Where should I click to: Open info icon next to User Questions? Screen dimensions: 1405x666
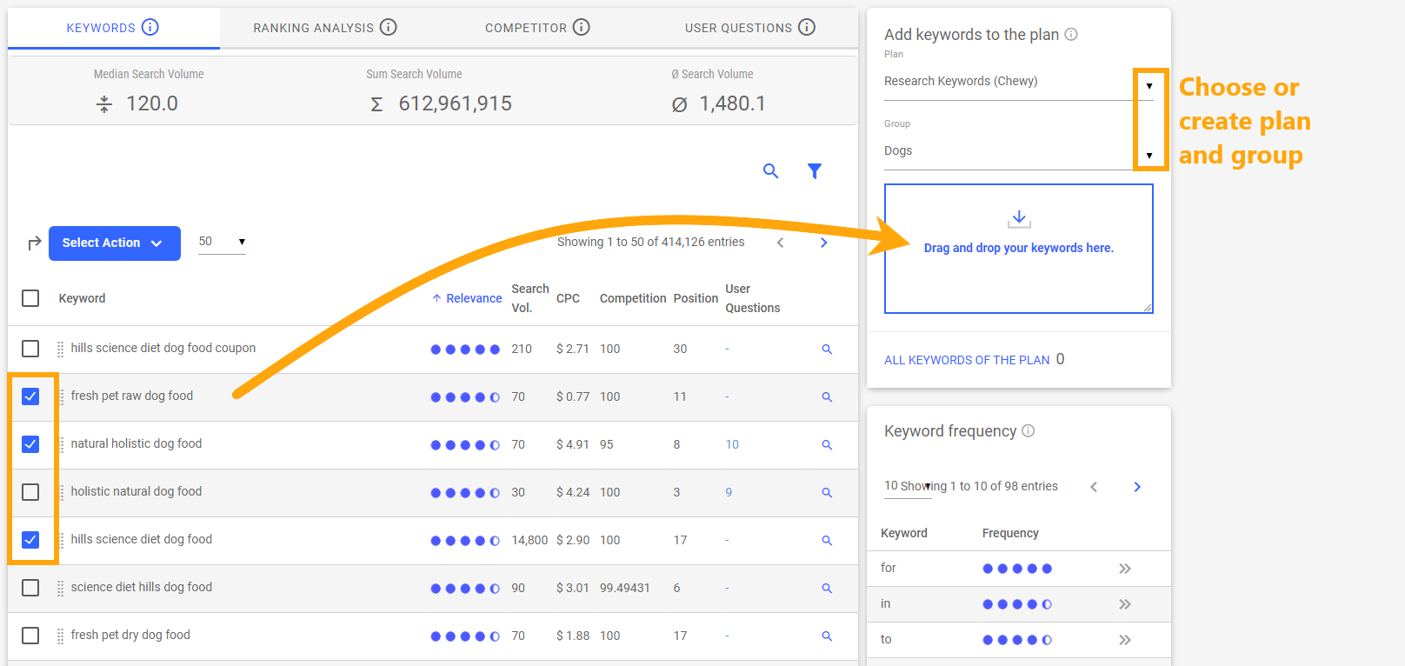(807, 27)
